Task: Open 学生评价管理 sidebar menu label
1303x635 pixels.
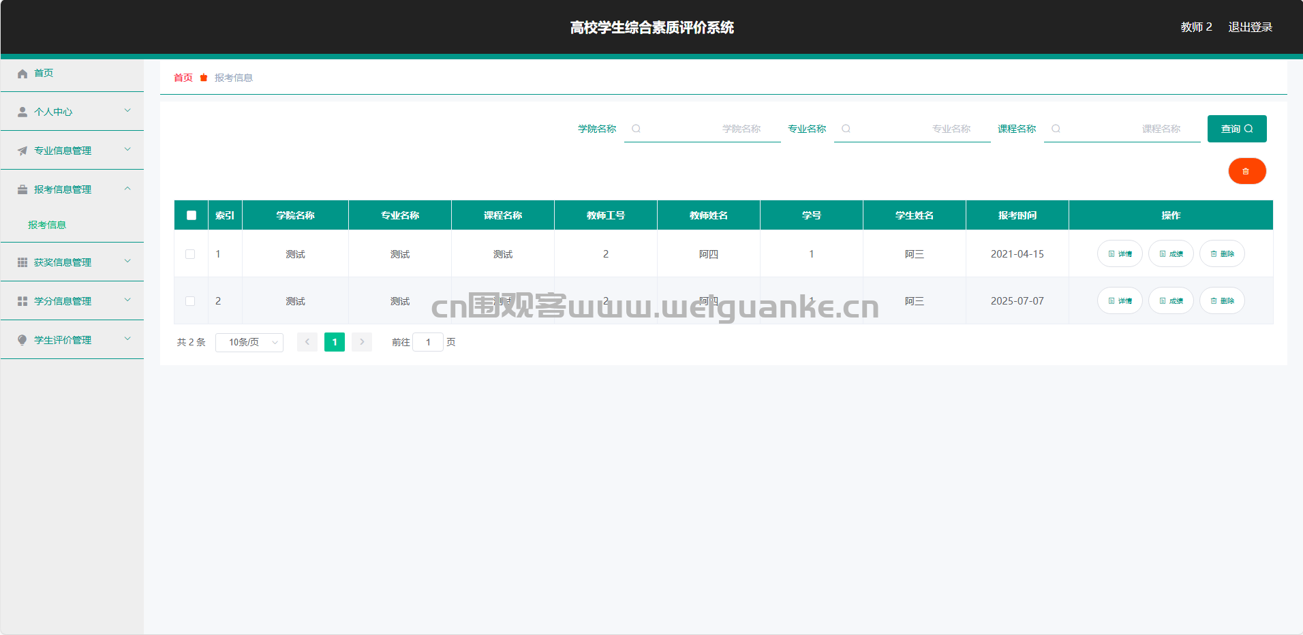Action: [63, 340]
